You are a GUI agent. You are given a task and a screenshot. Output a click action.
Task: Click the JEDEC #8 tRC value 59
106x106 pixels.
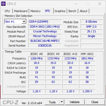tap(36, 82)
